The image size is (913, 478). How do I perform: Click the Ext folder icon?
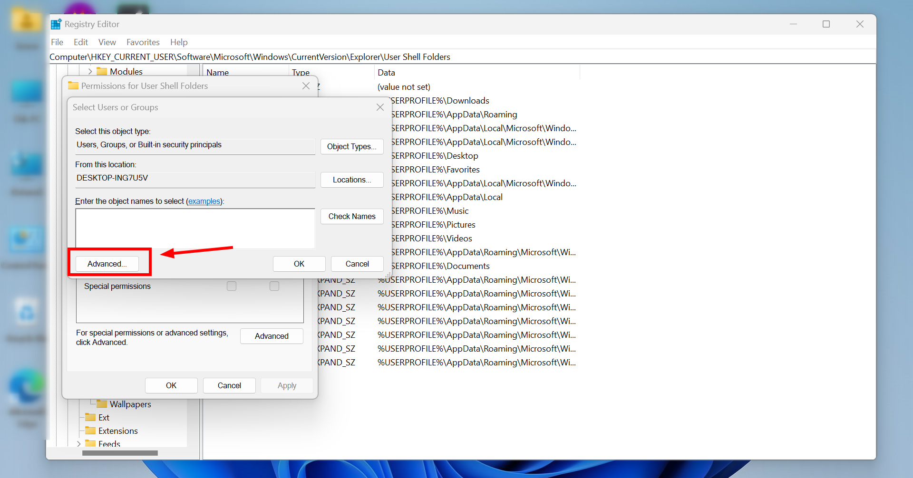point(91,417)
